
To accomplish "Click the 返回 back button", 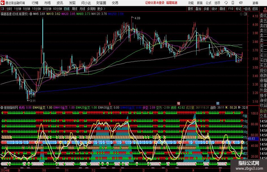I will pos(255,9).
